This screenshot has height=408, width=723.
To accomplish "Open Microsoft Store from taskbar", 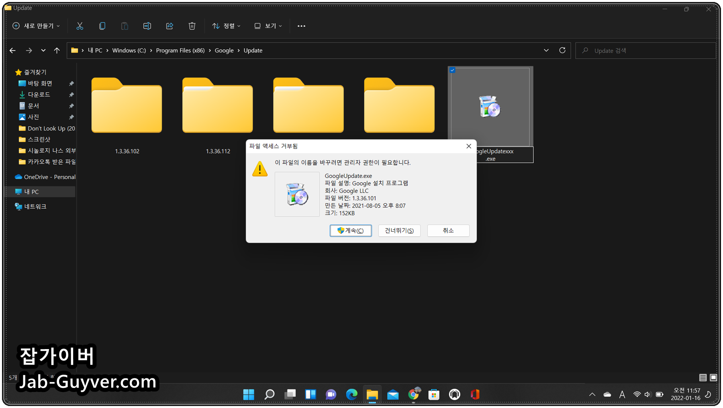I will (x=434, y=395).
